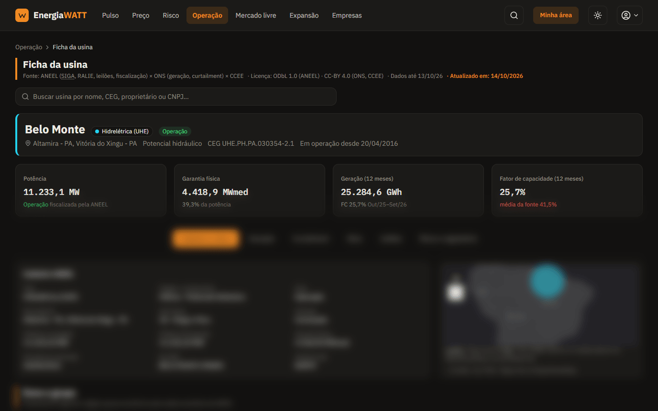
Task: Click 39,3% da potência text
Action: (207, 205)
